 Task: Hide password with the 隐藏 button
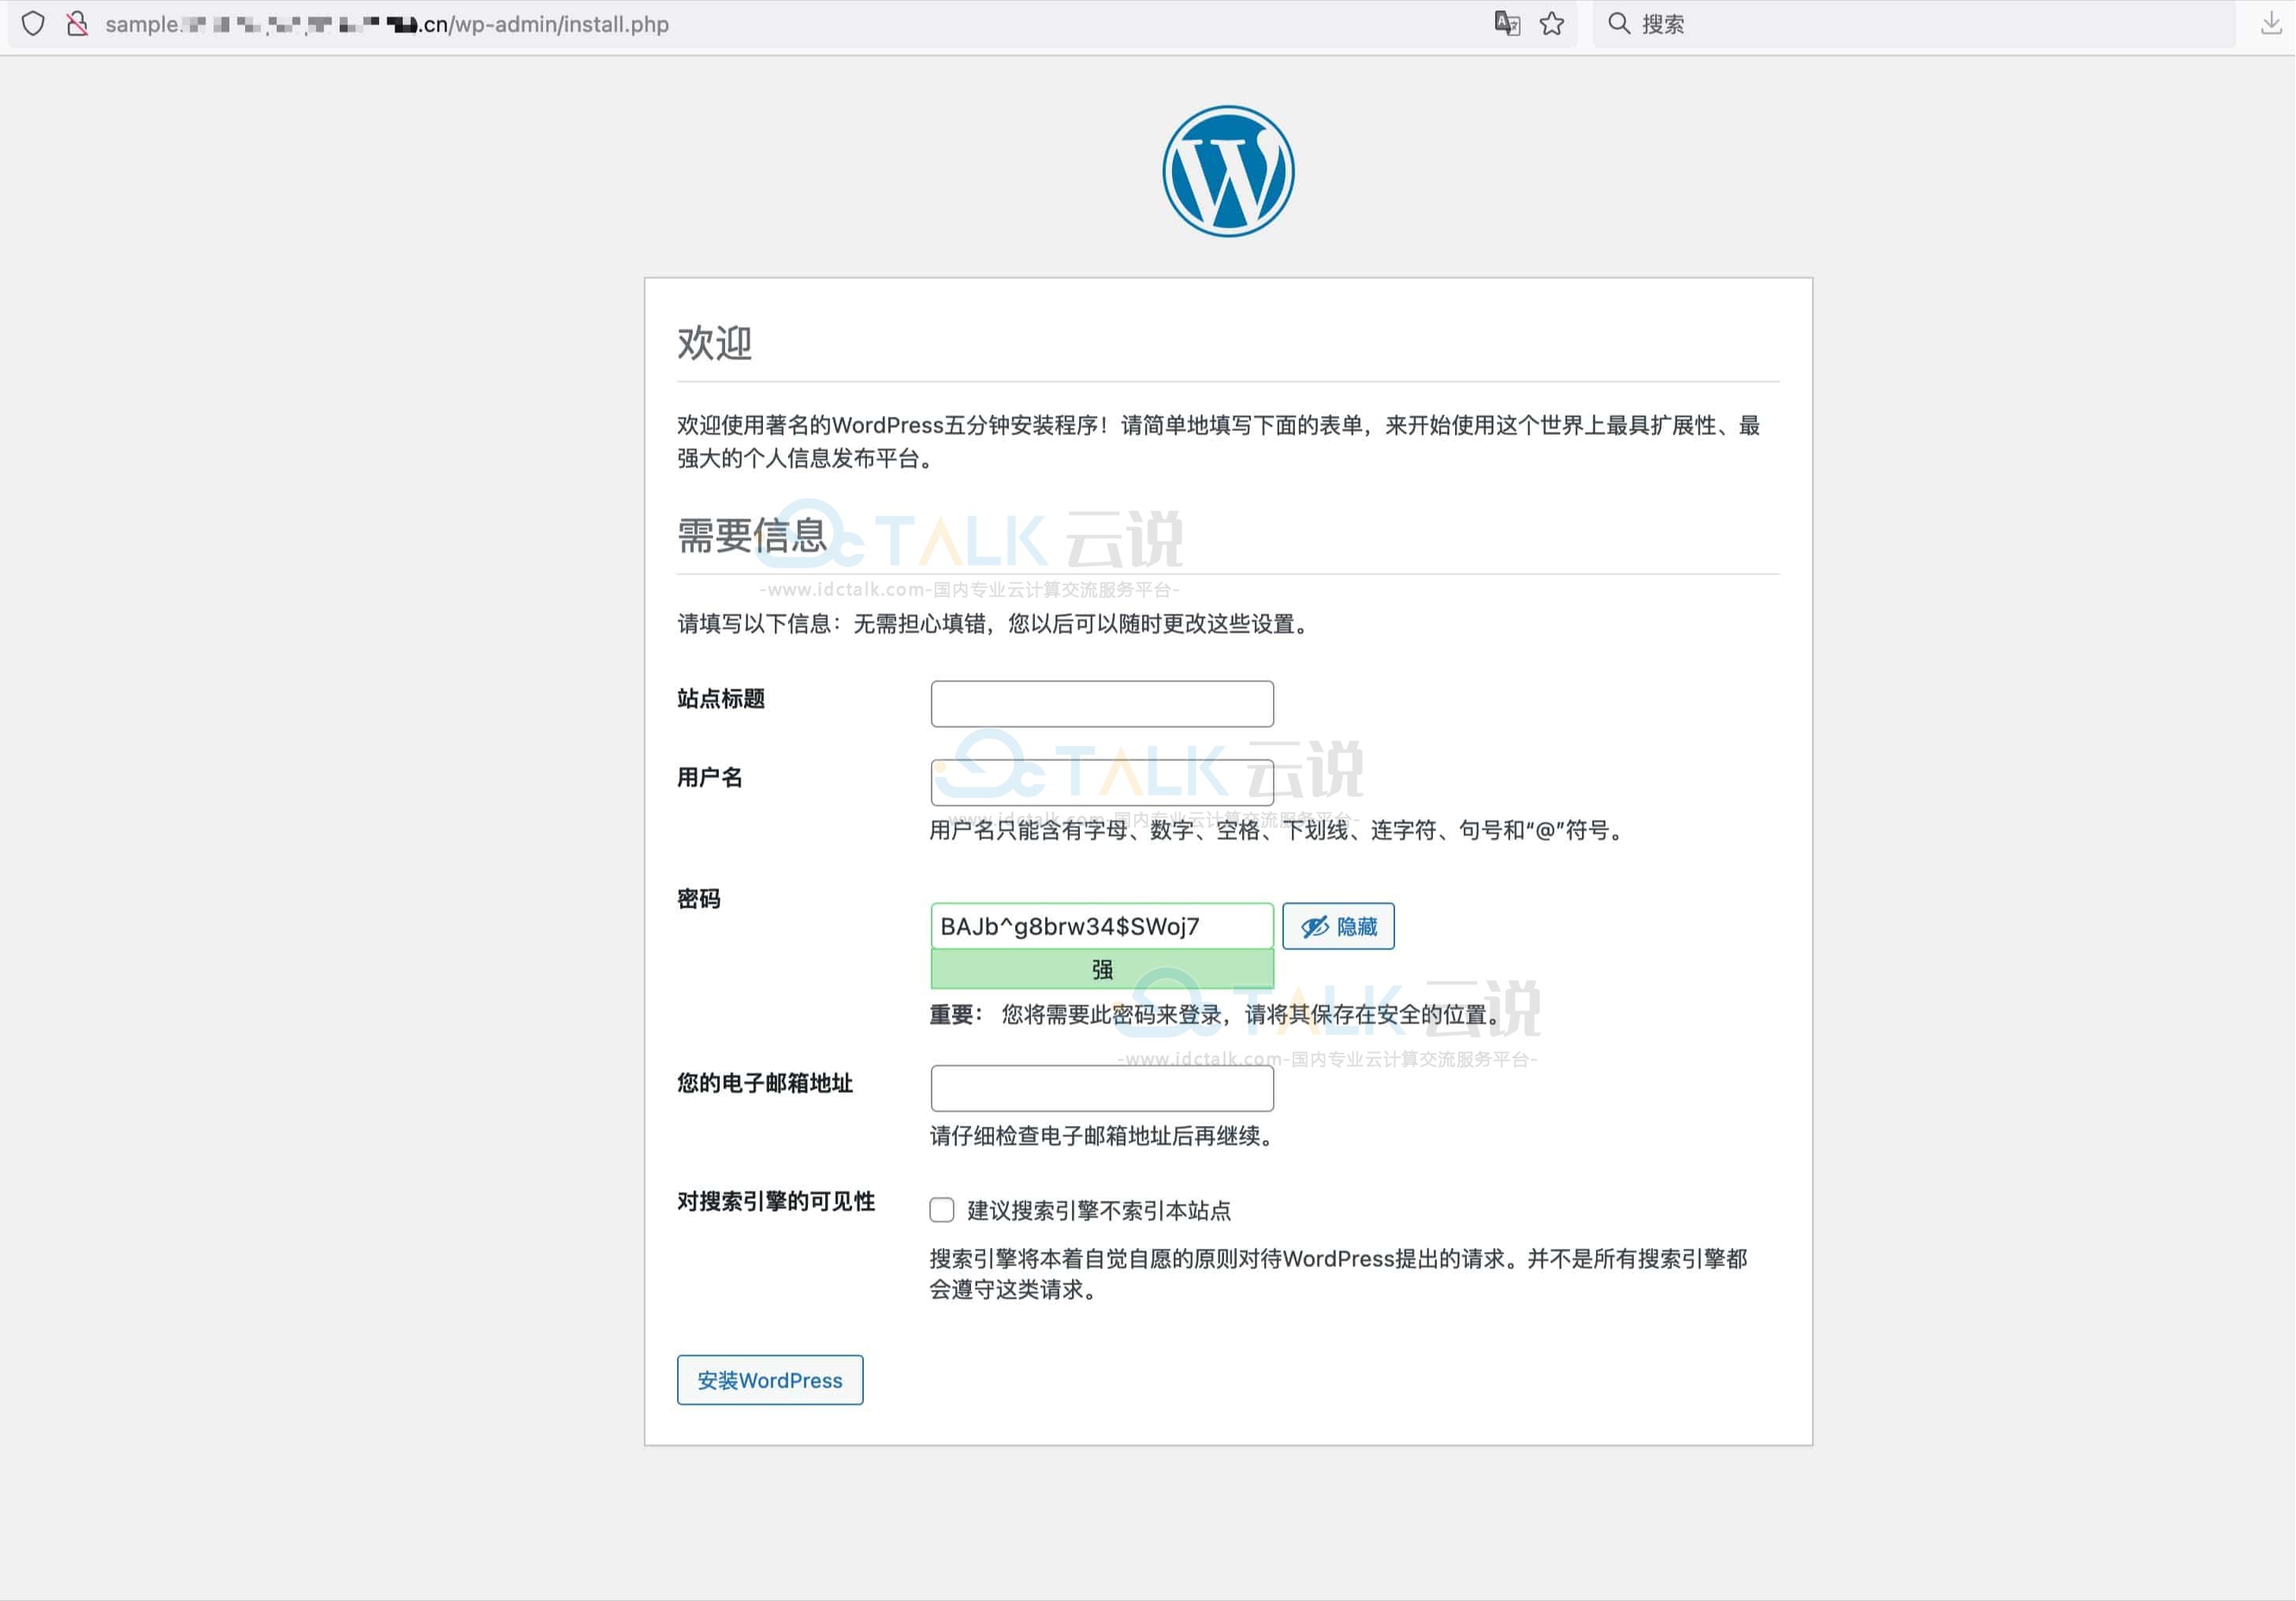pyautogui.click(x=1338, y=927)
